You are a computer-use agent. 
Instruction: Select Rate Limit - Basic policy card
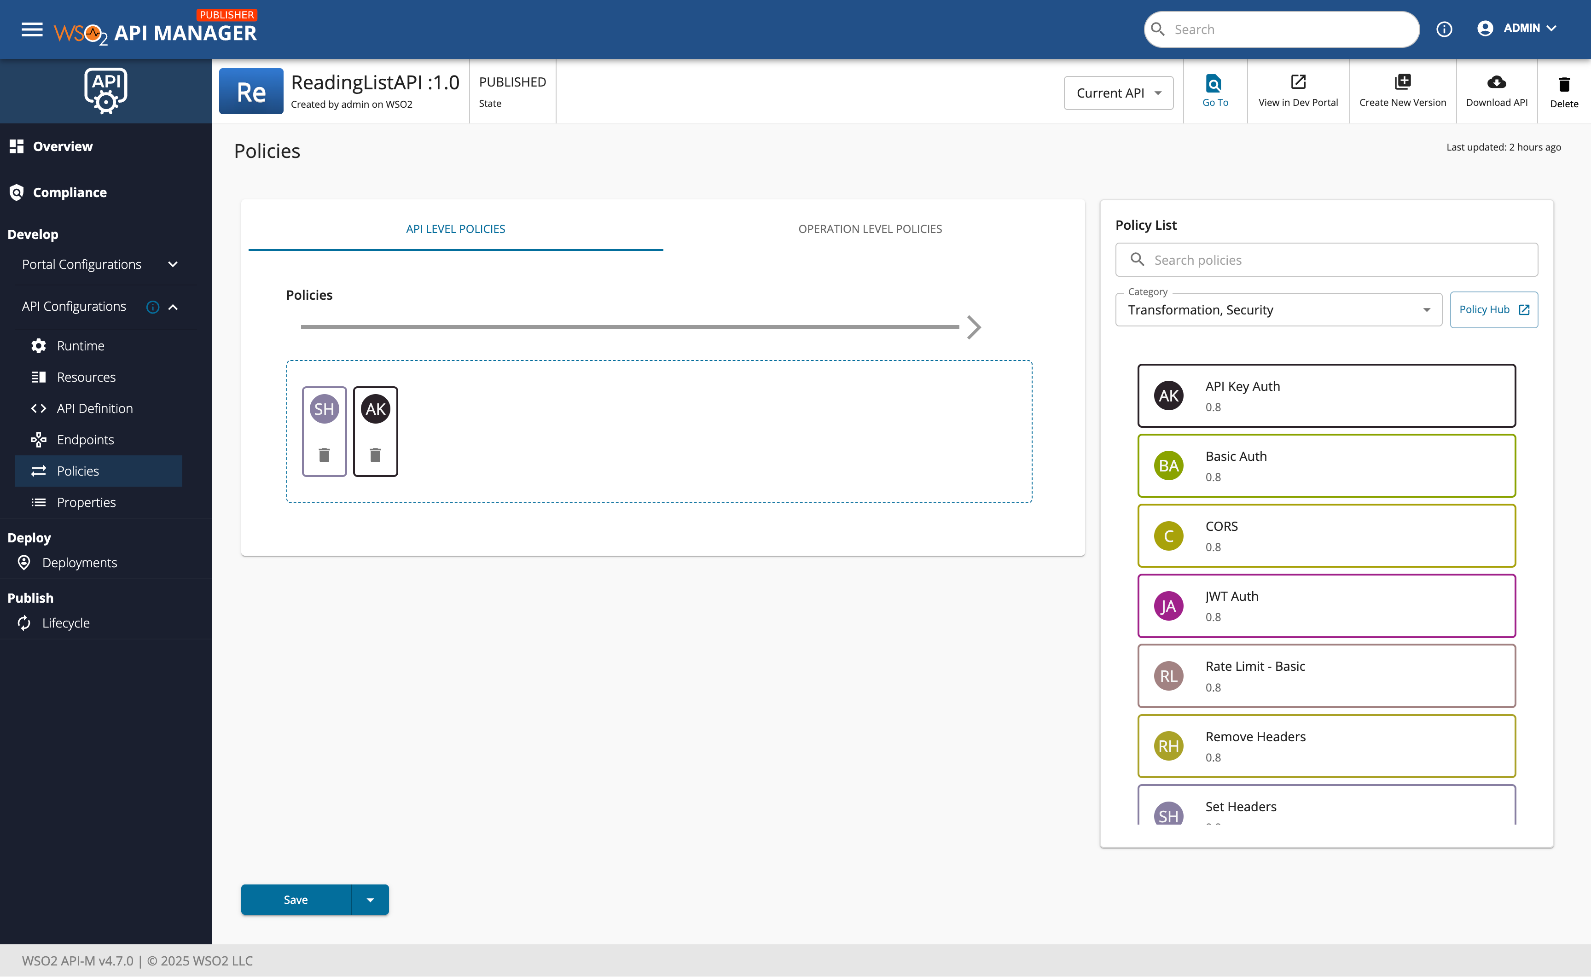click(1326, 676)
